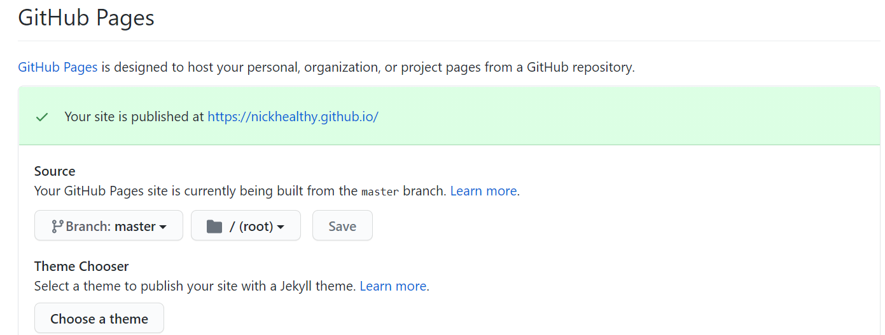Click the 'Your site is published at' text
Image resolution: width=885 pixels, height=335 pixels.
pos(134,117)
